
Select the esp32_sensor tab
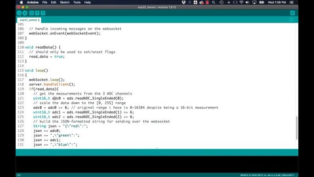29,20
